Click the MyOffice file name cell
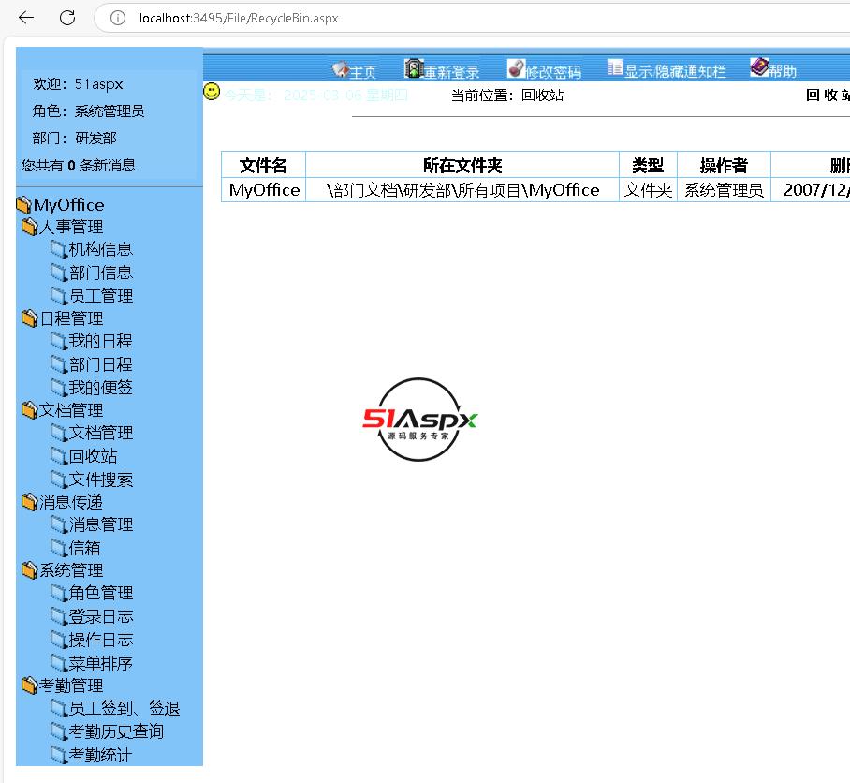Viewport: 850px width, 783px height. pyautogui.click(x=264, y=190)
